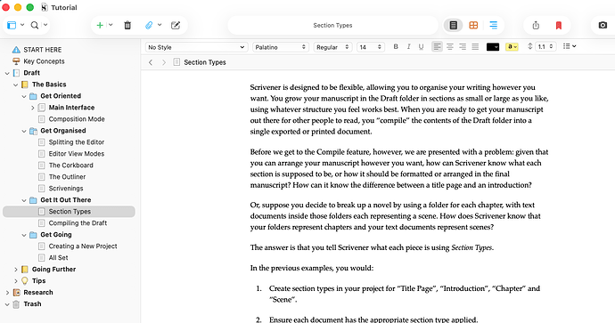Open the Palatino font family dropdown
The height and width of the screenshot is (323, 615).
tap(281, 47)
